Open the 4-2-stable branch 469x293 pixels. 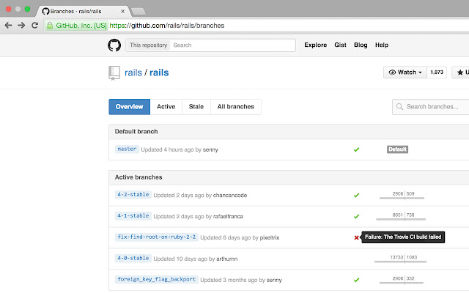tap(133, 195)
